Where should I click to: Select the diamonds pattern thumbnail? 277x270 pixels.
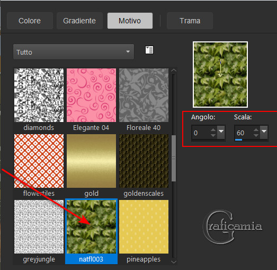(39, 95)
